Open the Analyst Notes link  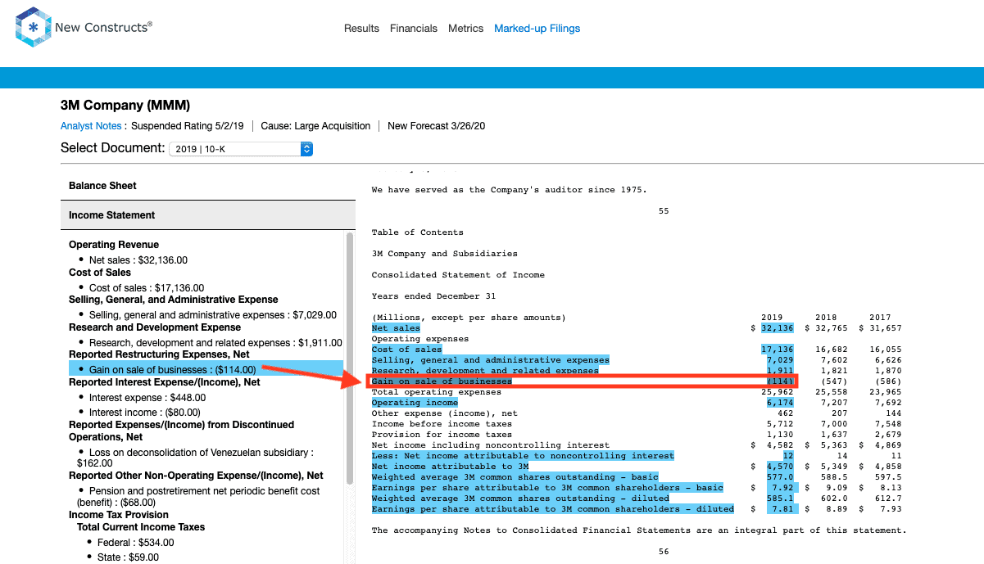pyautogui.click(x=91, y=126)
